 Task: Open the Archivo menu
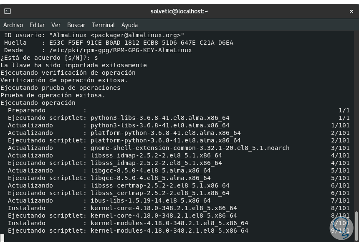point(13,25)
